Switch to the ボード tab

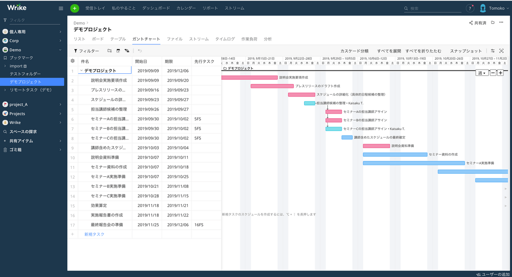pos(98,39)
